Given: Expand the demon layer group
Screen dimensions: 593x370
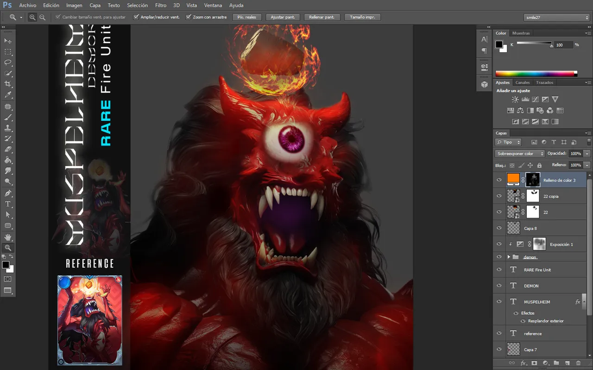Looking at the screenshot, I should coord(509,257).
